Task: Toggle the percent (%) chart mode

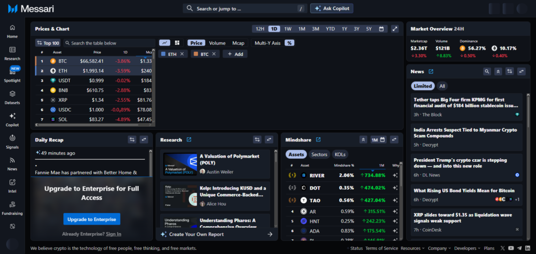Action: pyautogui.click(x=289, y=43)
